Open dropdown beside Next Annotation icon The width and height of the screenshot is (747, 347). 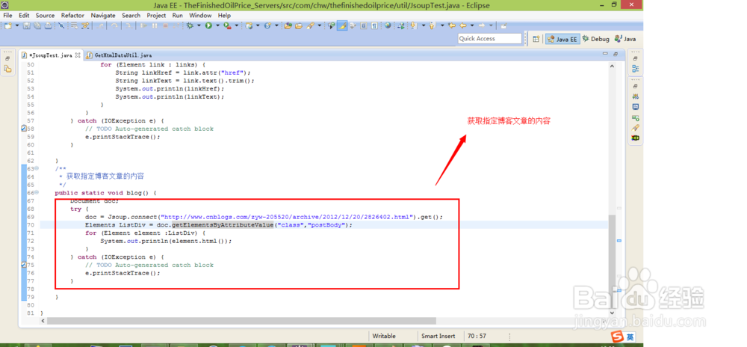coord(424,25)
